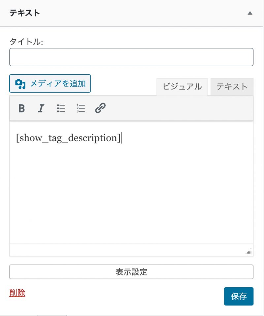
Task: Click the insert link icon
Action: pos(100,108)
